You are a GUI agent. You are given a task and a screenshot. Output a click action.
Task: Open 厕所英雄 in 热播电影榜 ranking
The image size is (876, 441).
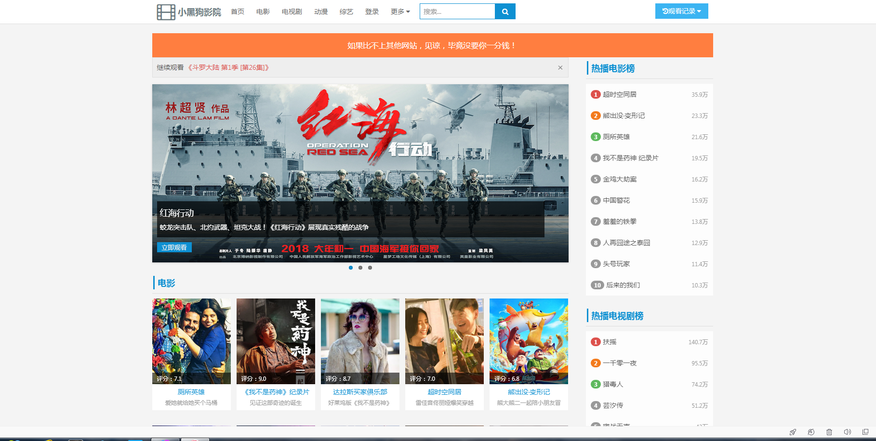pyautogui.click(x=616, y=137)
